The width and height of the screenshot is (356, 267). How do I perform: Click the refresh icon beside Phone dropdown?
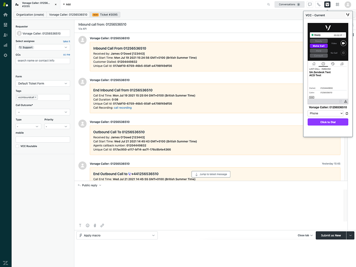click(x=347, y=114)
